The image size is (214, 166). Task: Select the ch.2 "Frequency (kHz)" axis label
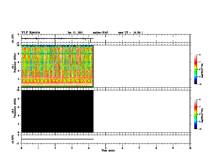15,108
